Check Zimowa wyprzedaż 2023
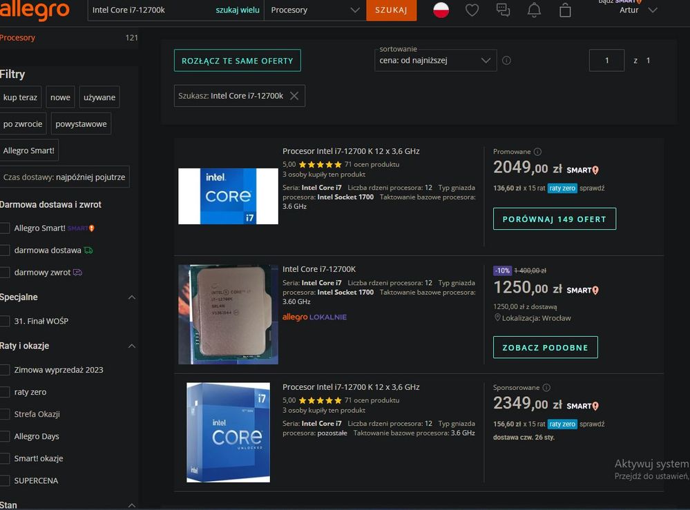 [x=5, y=370]
